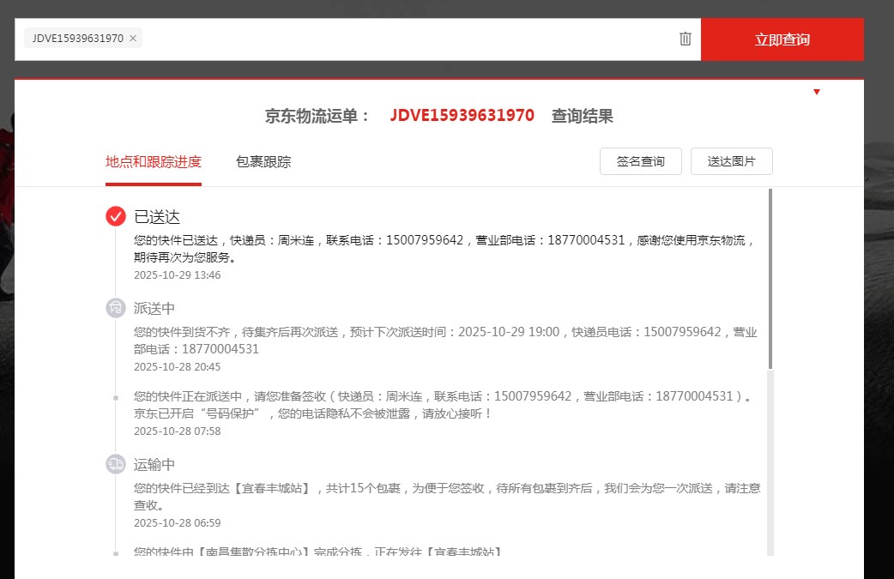Viewport: 894px width, 579px height.
Task: Open the 送达图片 delivery photo button
Action: click(731, 161)
